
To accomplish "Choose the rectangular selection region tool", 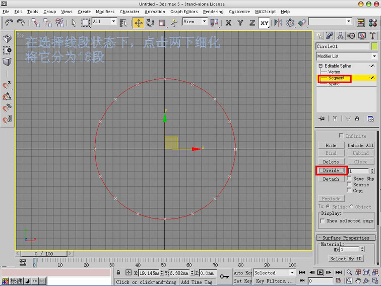I will (85, 23).
